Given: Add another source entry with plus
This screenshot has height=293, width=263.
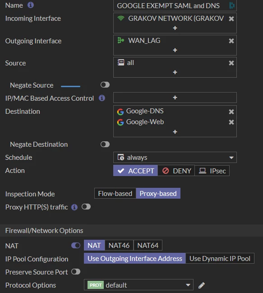Looking at the screenshot, I should [x=175, y=72].
